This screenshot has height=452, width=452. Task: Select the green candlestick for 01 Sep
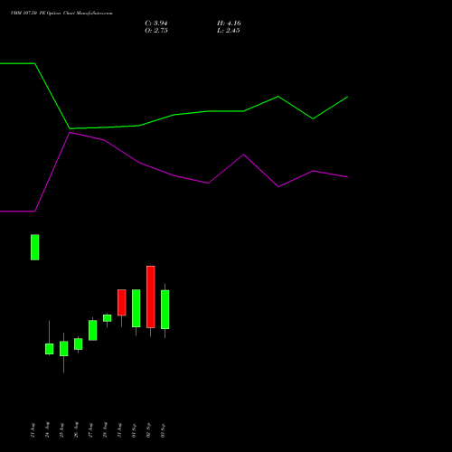click(137, 308)
